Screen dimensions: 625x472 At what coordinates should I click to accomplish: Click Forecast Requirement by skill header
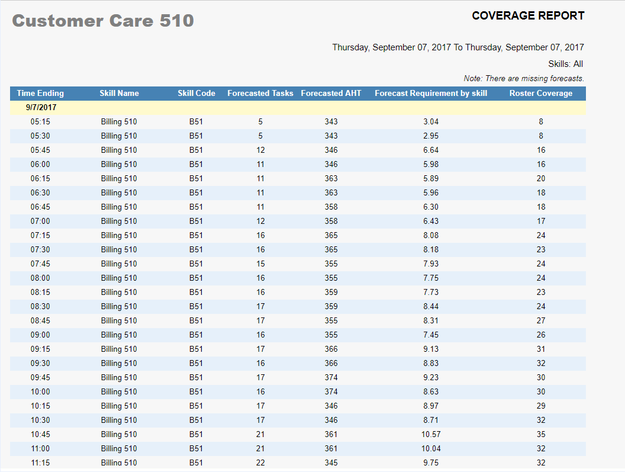tap(431, 94)
